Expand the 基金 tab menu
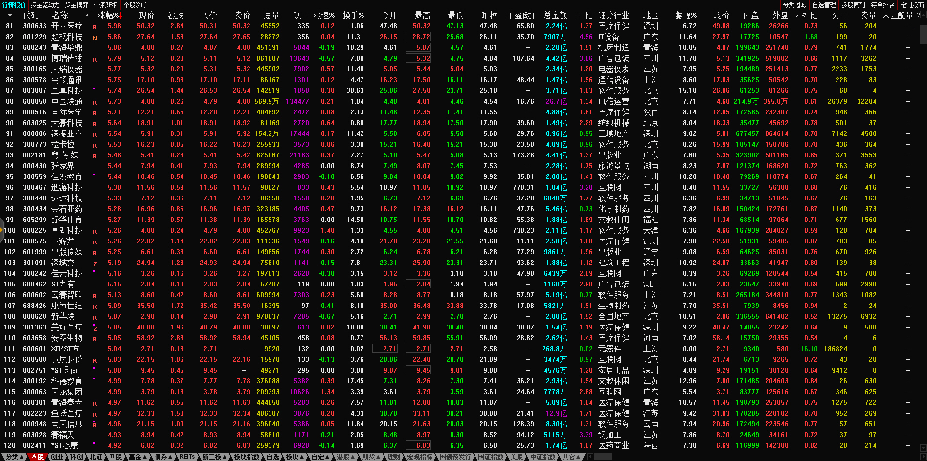927x461 pixels. click(137, 457)
